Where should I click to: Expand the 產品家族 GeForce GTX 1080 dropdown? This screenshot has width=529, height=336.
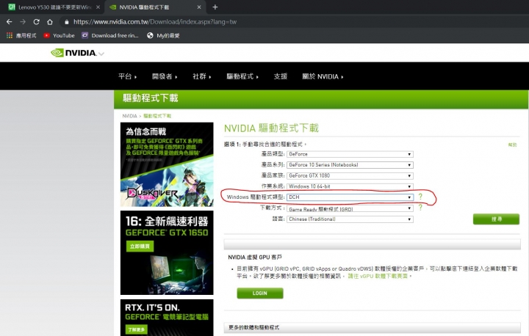(x=350, y=175)
